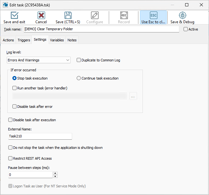Click the app icon in title bar
This screenshot has height=195, width=209.
point(5,5)
